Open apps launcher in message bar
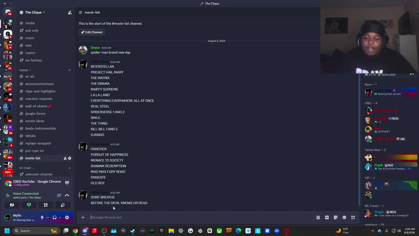Image resolution: width=419 pixels, height=236 pixels. pyautogui.click(x=353, y=217)
